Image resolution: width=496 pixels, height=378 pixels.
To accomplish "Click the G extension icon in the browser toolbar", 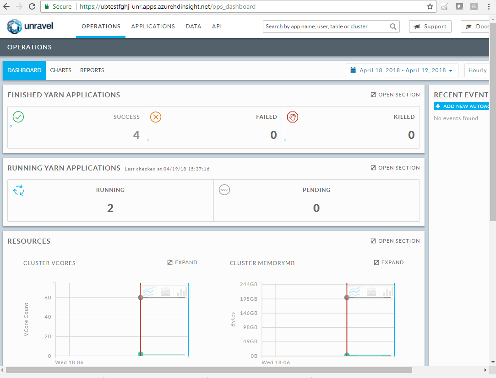I will (474, 6).
